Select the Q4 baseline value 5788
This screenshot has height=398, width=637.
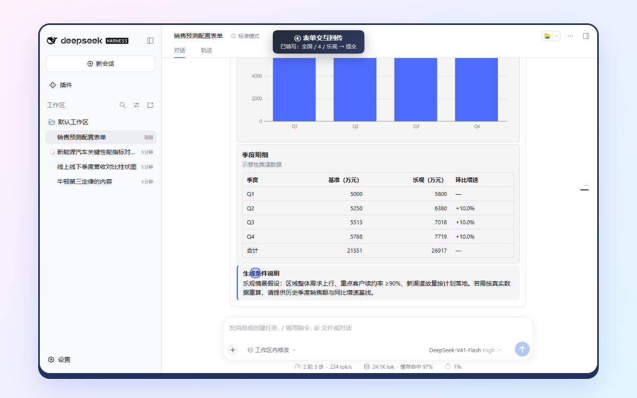(356, 237)
